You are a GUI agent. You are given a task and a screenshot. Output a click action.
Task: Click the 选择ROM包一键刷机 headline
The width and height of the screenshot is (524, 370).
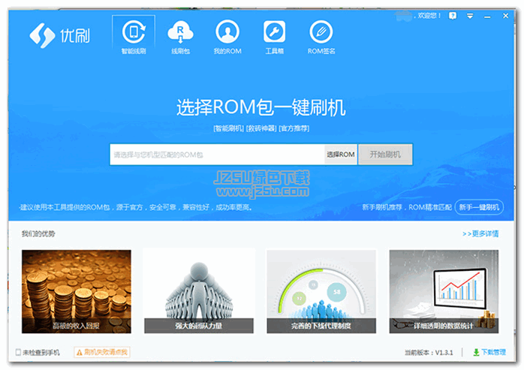click(x=261, y=107)
